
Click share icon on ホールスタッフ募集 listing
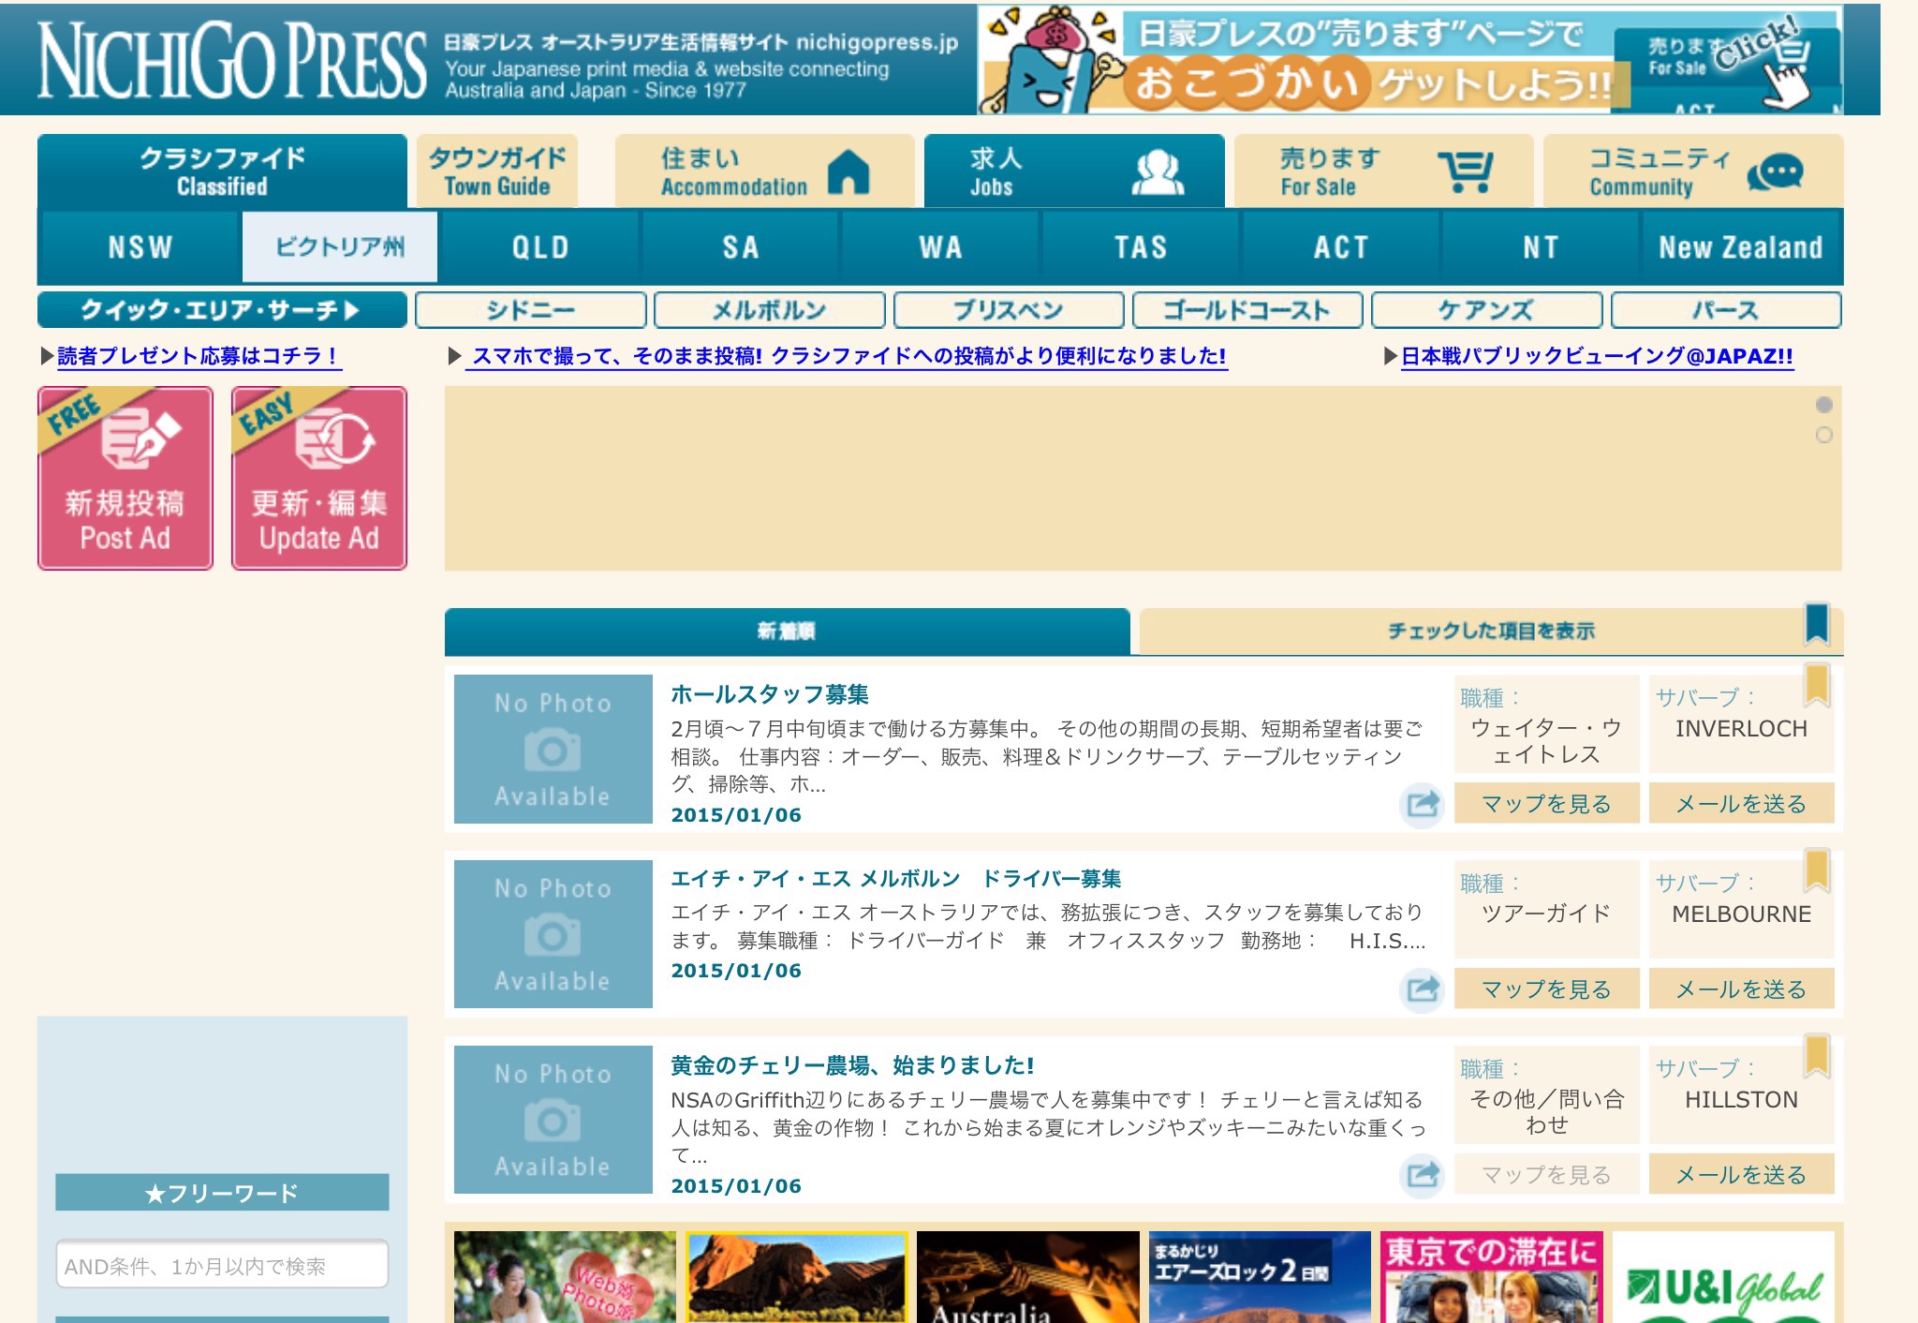tap(1423, 804)
